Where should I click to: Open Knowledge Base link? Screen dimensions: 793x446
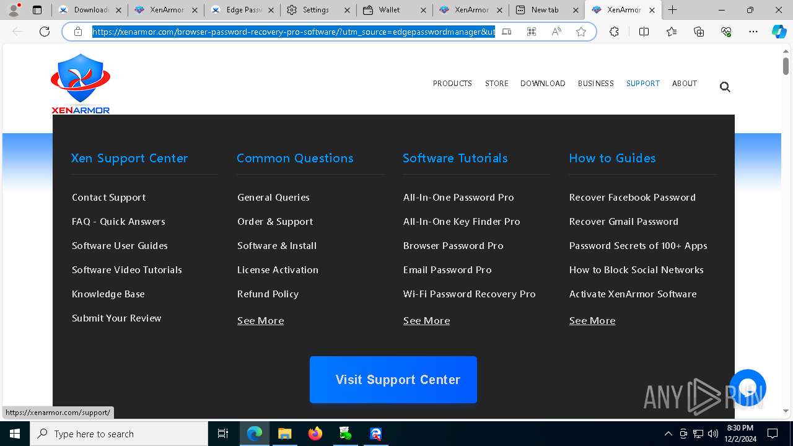click(x=108, y=294)
